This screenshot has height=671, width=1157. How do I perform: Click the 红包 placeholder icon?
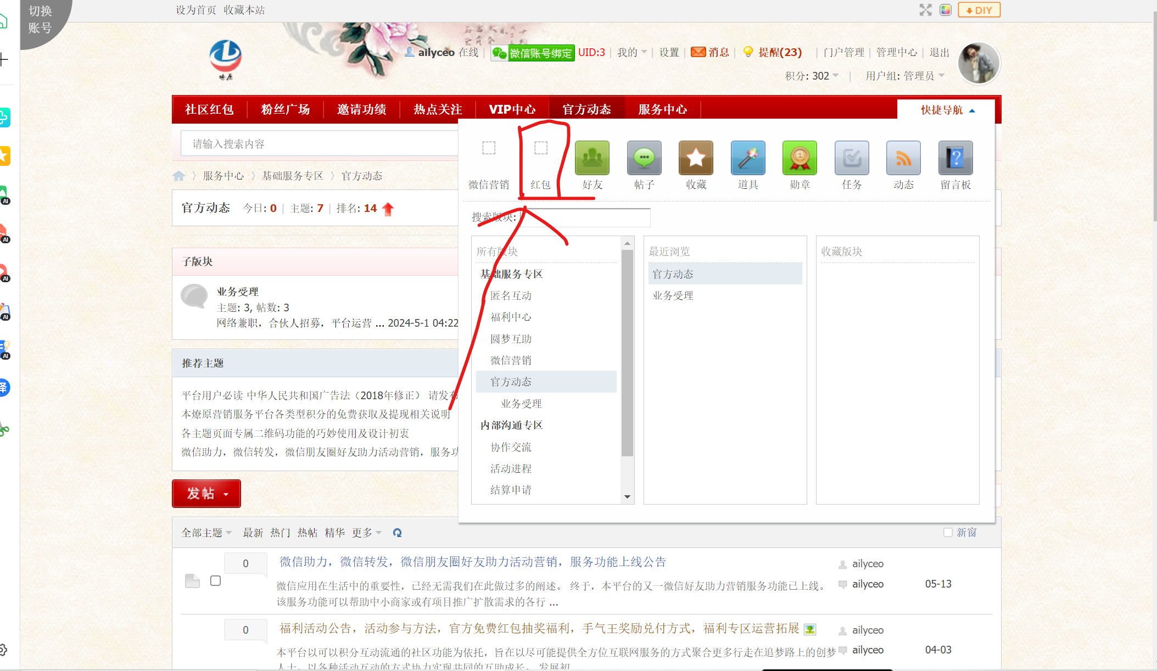(541, 148)
